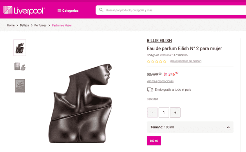Select the 100 ml size option
246x152 pixels.
(154, 141)
